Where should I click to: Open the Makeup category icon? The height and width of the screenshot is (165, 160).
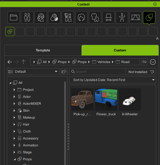coord(68,17)
